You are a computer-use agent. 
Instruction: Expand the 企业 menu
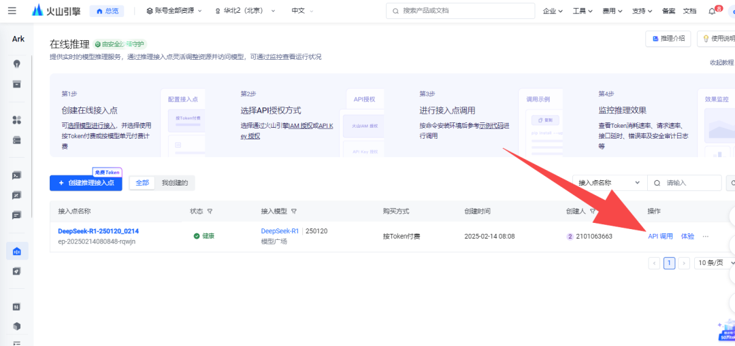click(x=553, y=12)
